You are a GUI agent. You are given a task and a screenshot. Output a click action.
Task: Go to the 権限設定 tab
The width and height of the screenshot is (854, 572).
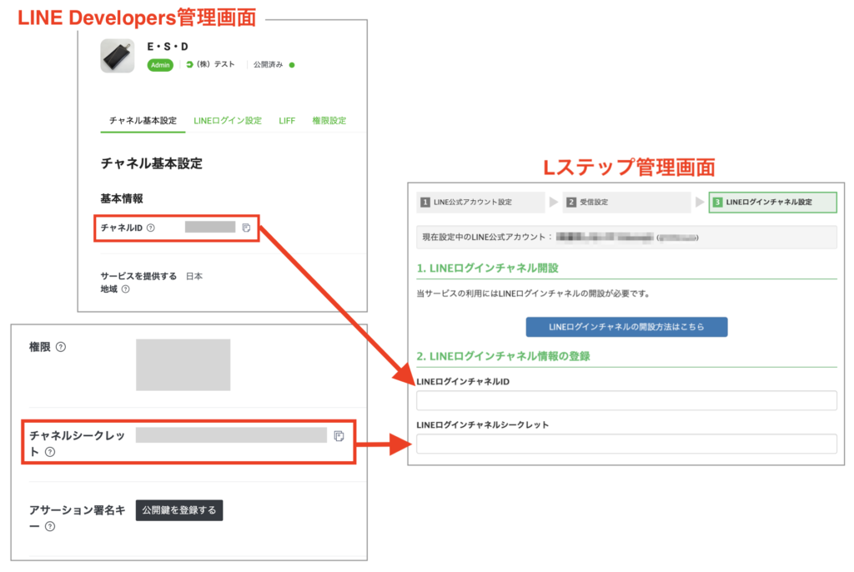point(329,121)
